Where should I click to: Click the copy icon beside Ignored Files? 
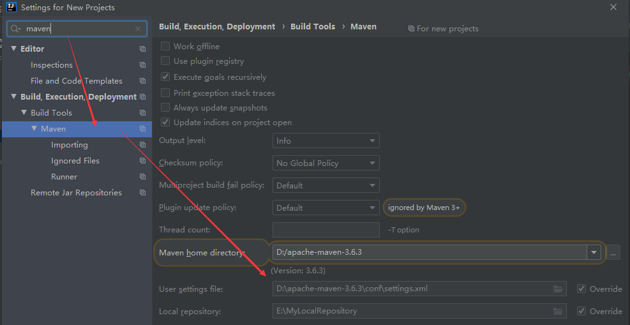click(142, 161)
